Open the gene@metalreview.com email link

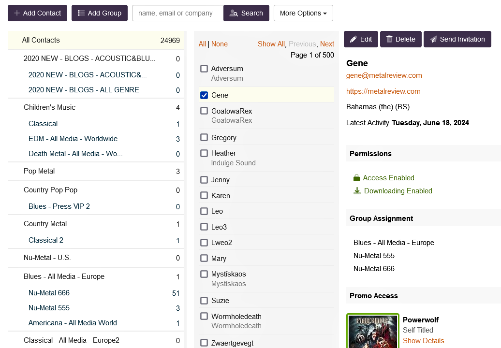(384, 75)
